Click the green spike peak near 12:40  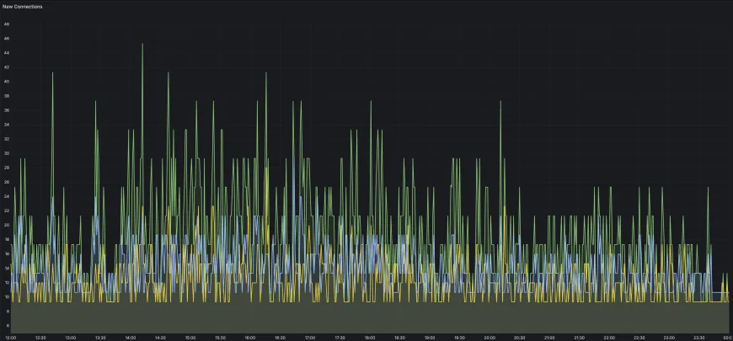(x=52, y=73)
